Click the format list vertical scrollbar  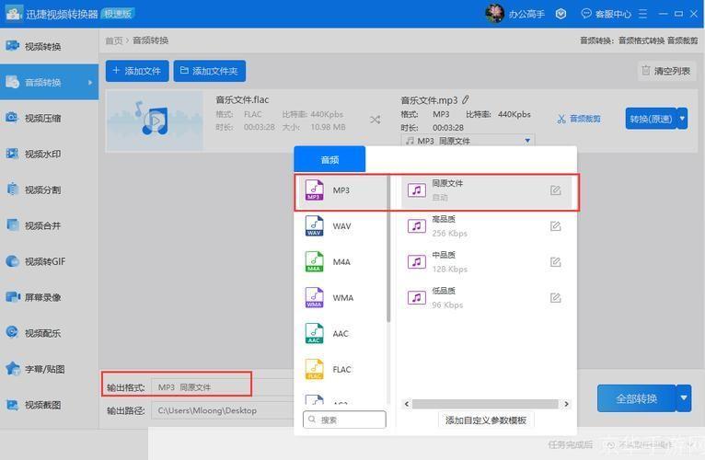388,247
